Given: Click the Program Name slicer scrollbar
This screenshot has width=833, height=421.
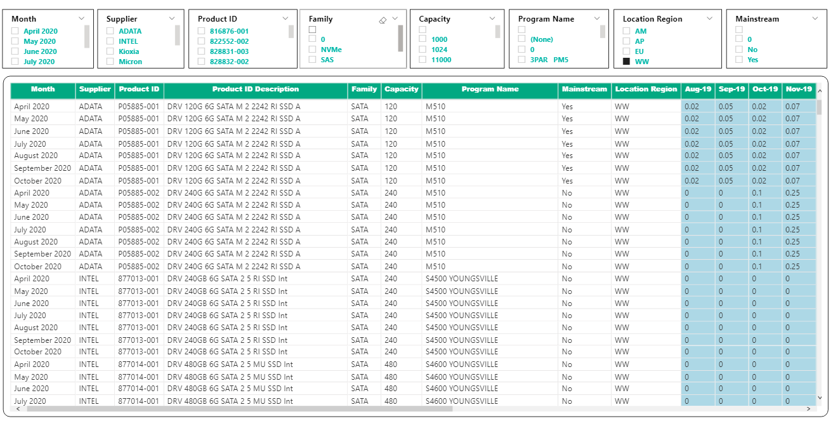Looking at the screenshot, I should 603,32.
